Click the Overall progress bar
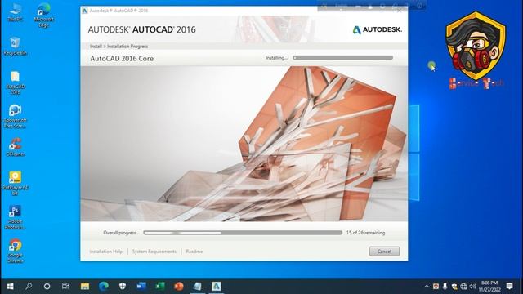Viewport: 523px width, 294px height. pyautogui.click(x=243, y=233)
